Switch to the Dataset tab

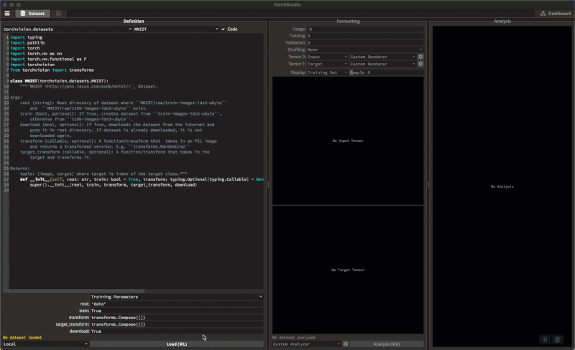click(x=32, y=14)
